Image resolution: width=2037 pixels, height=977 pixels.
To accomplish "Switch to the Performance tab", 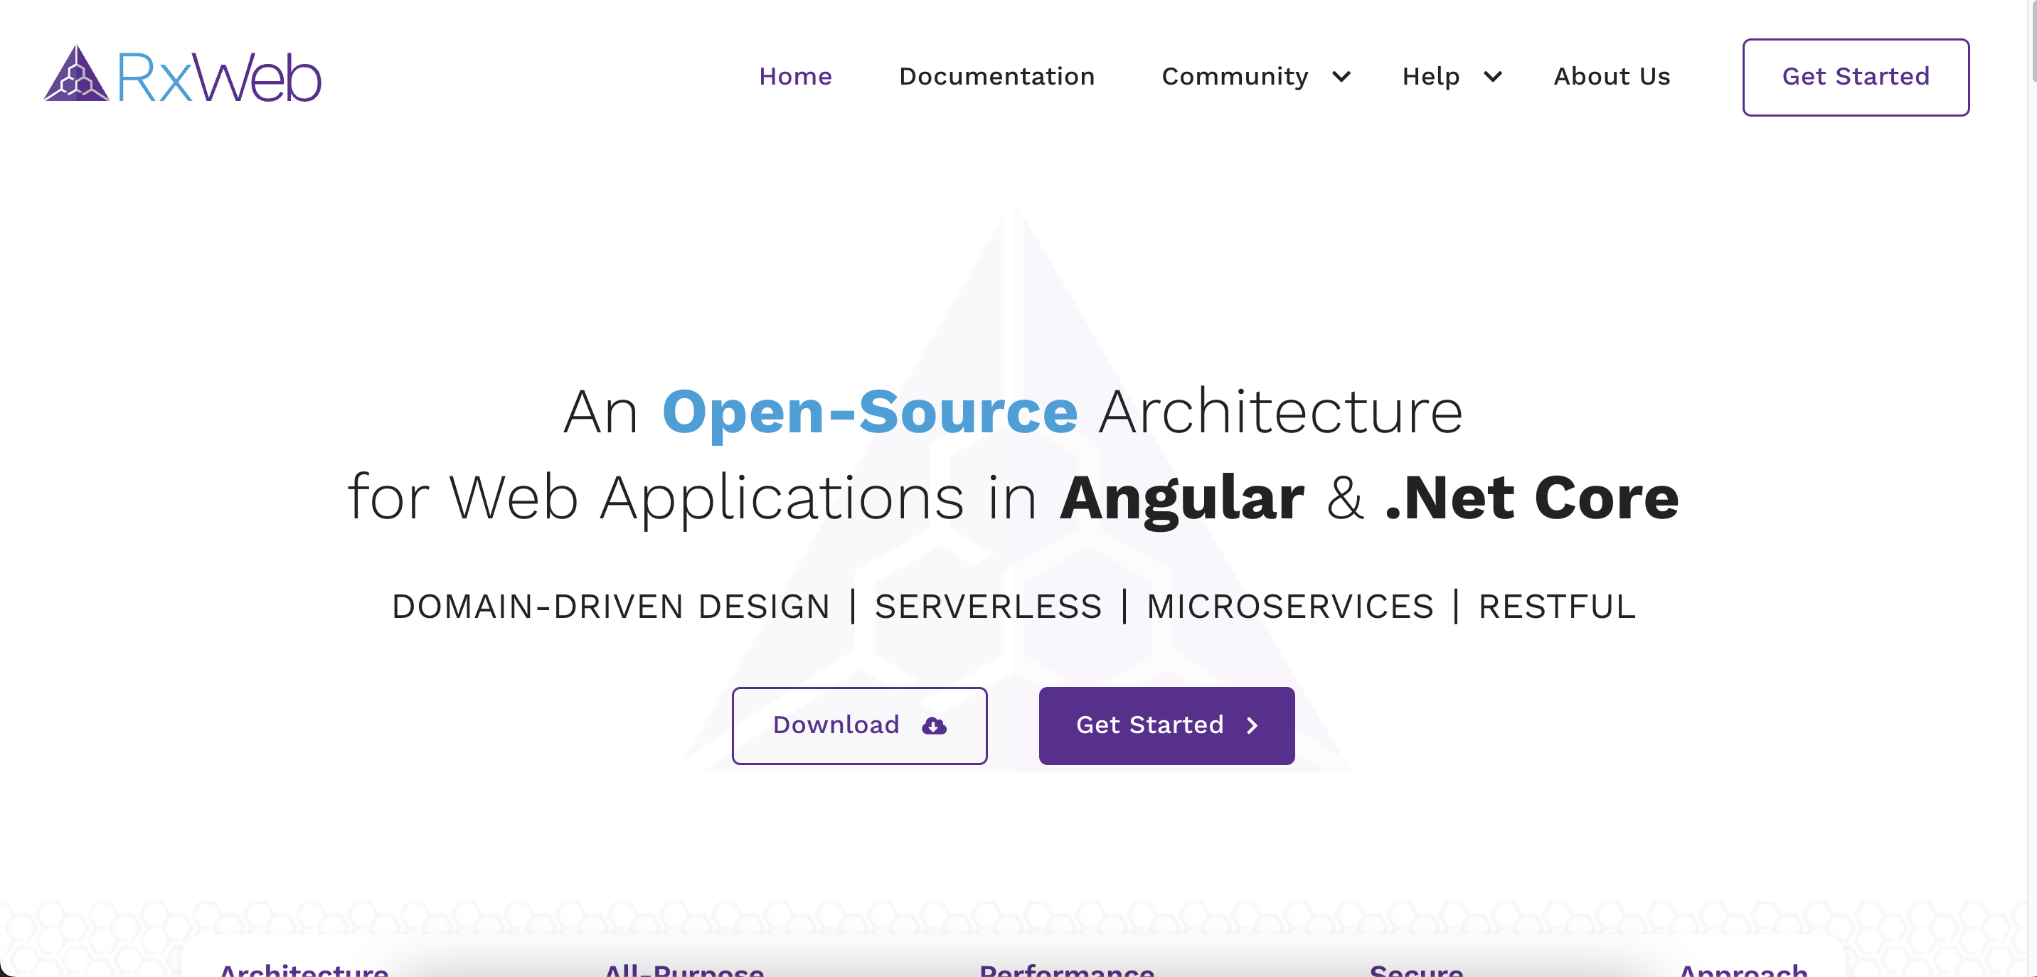I will (1066, 969).
